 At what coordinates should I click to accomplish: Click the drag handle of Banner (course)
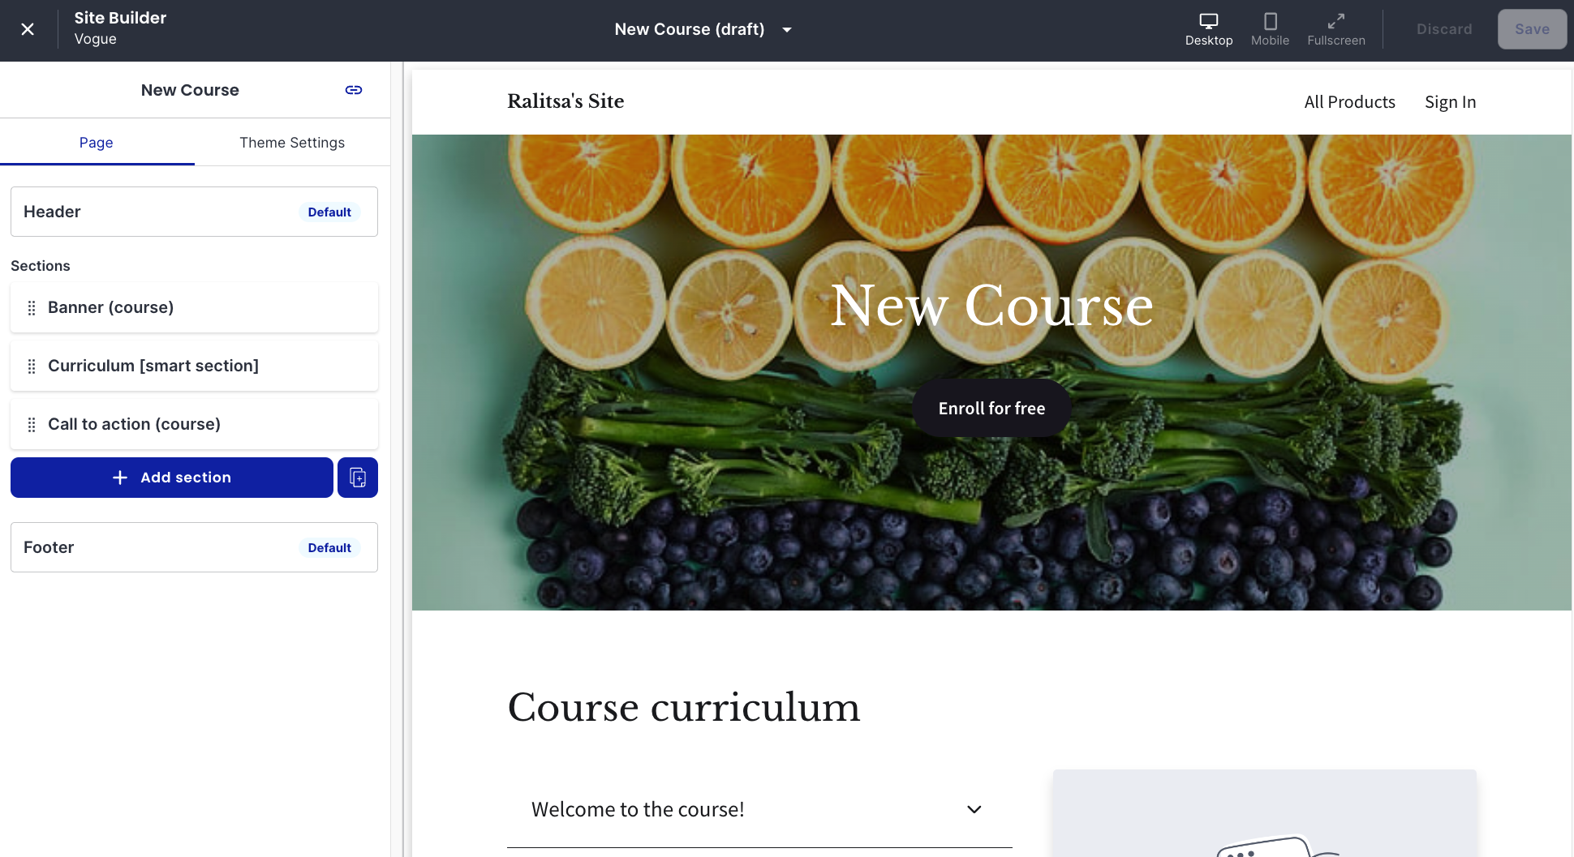(32, 308)
